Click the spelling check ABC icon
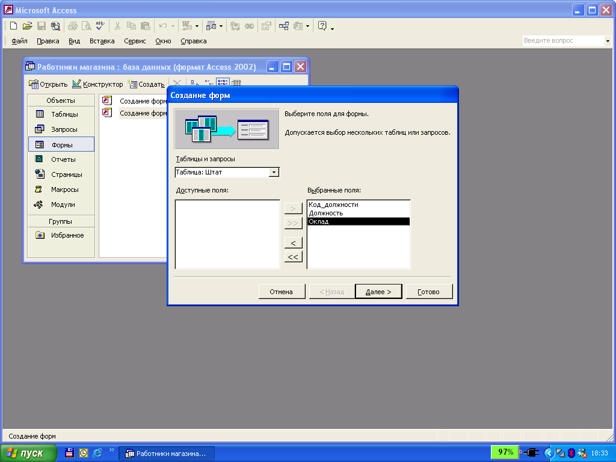Viewport: 616px width, 462px height. 100,26
